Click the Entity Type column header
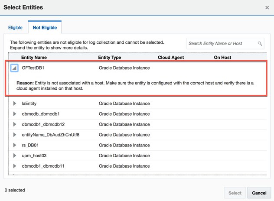Screen dimensions: 274x201 (x=110, y=57)
